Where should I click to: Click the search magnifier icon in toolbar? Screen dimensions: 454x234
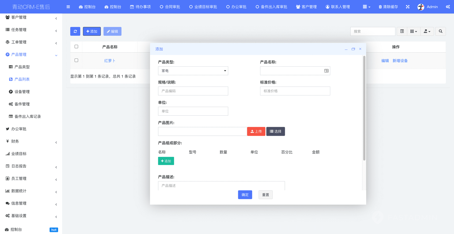point(440,31)
